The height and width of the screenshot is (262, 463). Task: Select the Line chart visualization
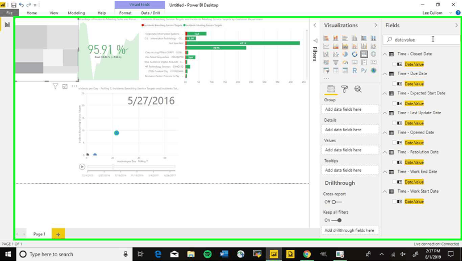pos(326,47)
